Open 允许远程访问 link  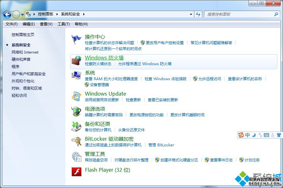(x=209, y=79)
